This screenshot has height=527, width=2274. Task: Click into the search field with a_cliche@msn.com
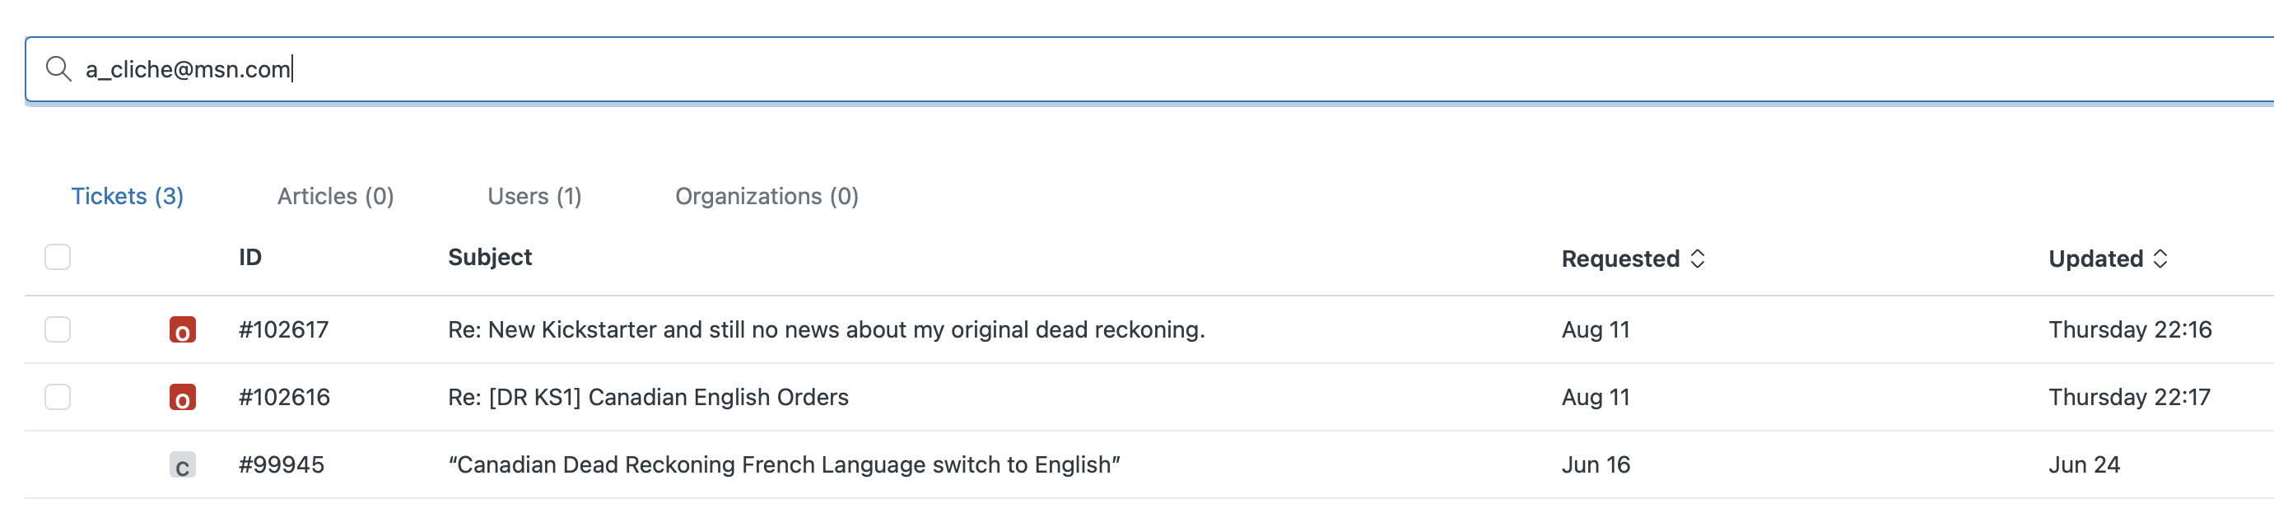point(1148,69)
